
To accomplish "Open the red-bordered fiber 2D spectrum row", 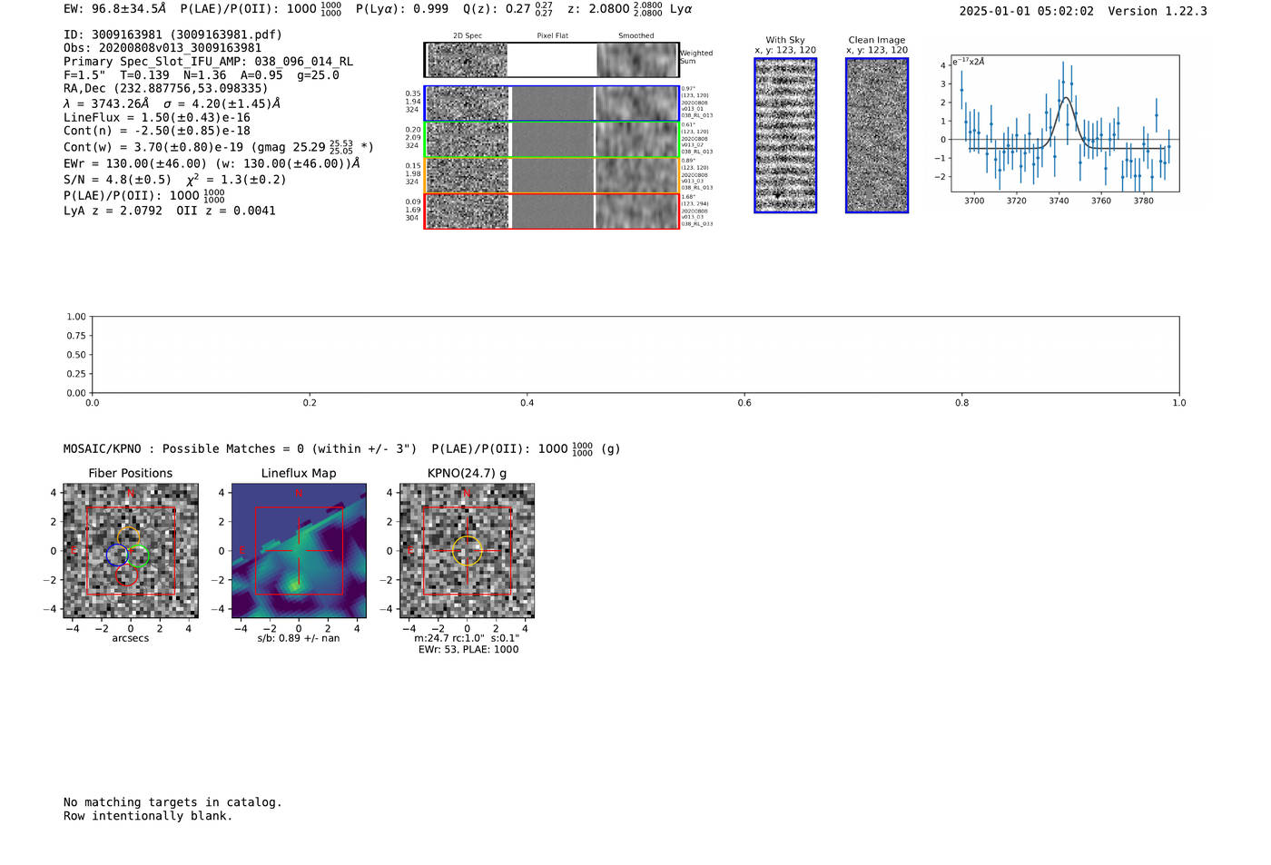I will click(x=552, y=211).
